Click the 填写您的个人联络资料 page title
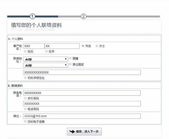This screenshot has height=139, width=169. (37, 25)
